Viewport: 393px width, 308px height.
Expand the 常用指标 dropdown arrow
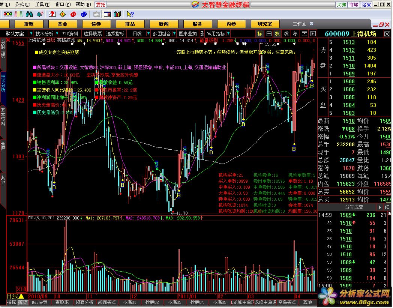point(228,33)
